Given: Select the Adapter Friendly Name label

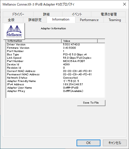Looking at the screenshot, I should (21, 81).
